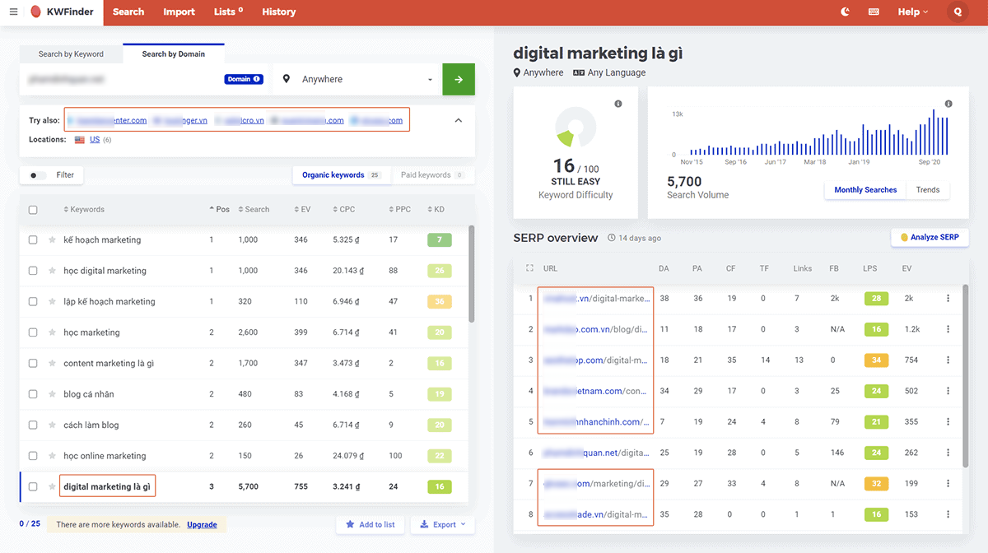Viewport: 988px width, 553px height.
Task: Open the hamburger menu in header
Action: click(13, 12)
